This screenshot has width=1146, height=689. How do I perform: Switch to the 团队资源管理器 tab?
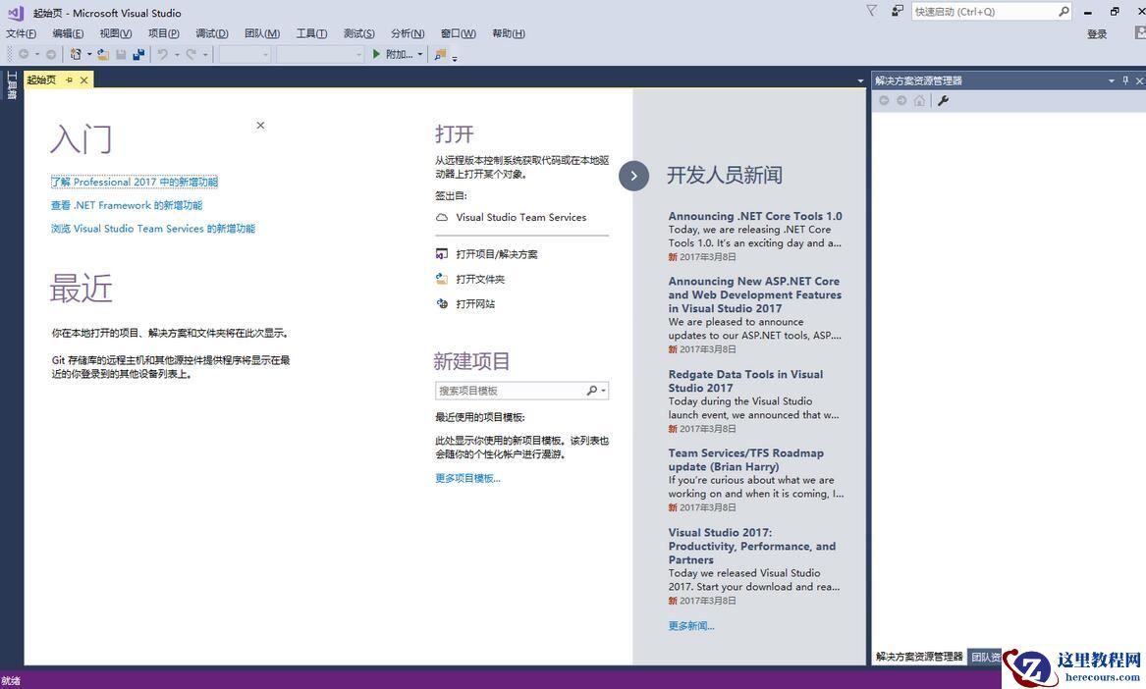[985, 657]
